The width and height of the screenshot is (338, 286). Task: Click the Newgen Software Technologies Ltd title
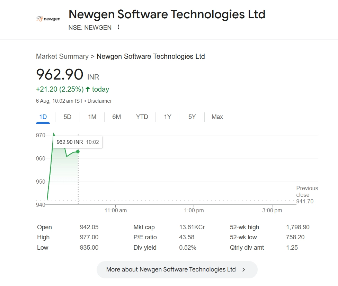tap(167, 15)
